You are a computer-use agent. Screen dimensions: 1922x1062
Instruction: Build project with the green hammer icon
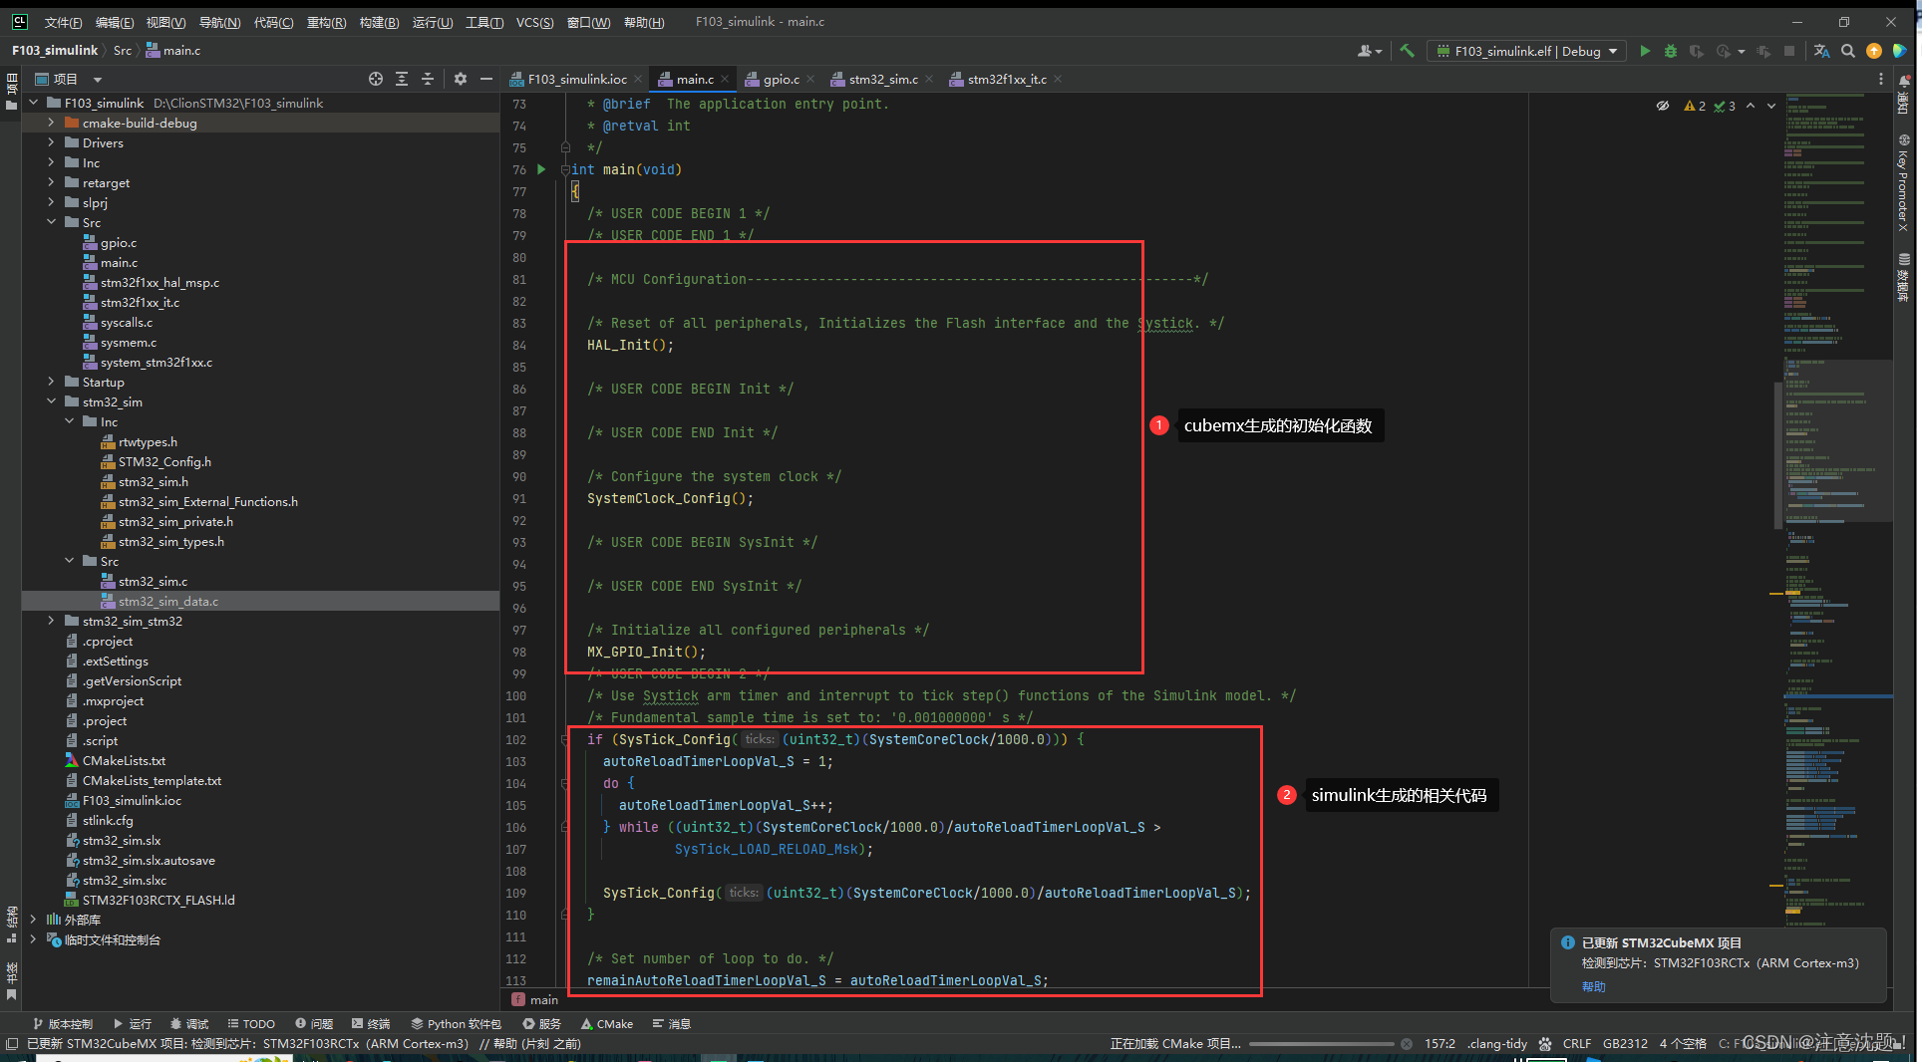[x=1407, y=51]
